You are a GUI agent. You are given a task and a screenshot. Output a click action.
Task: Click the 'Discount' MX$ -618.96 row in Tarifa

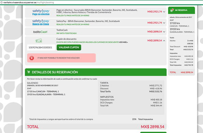[131, 89]
